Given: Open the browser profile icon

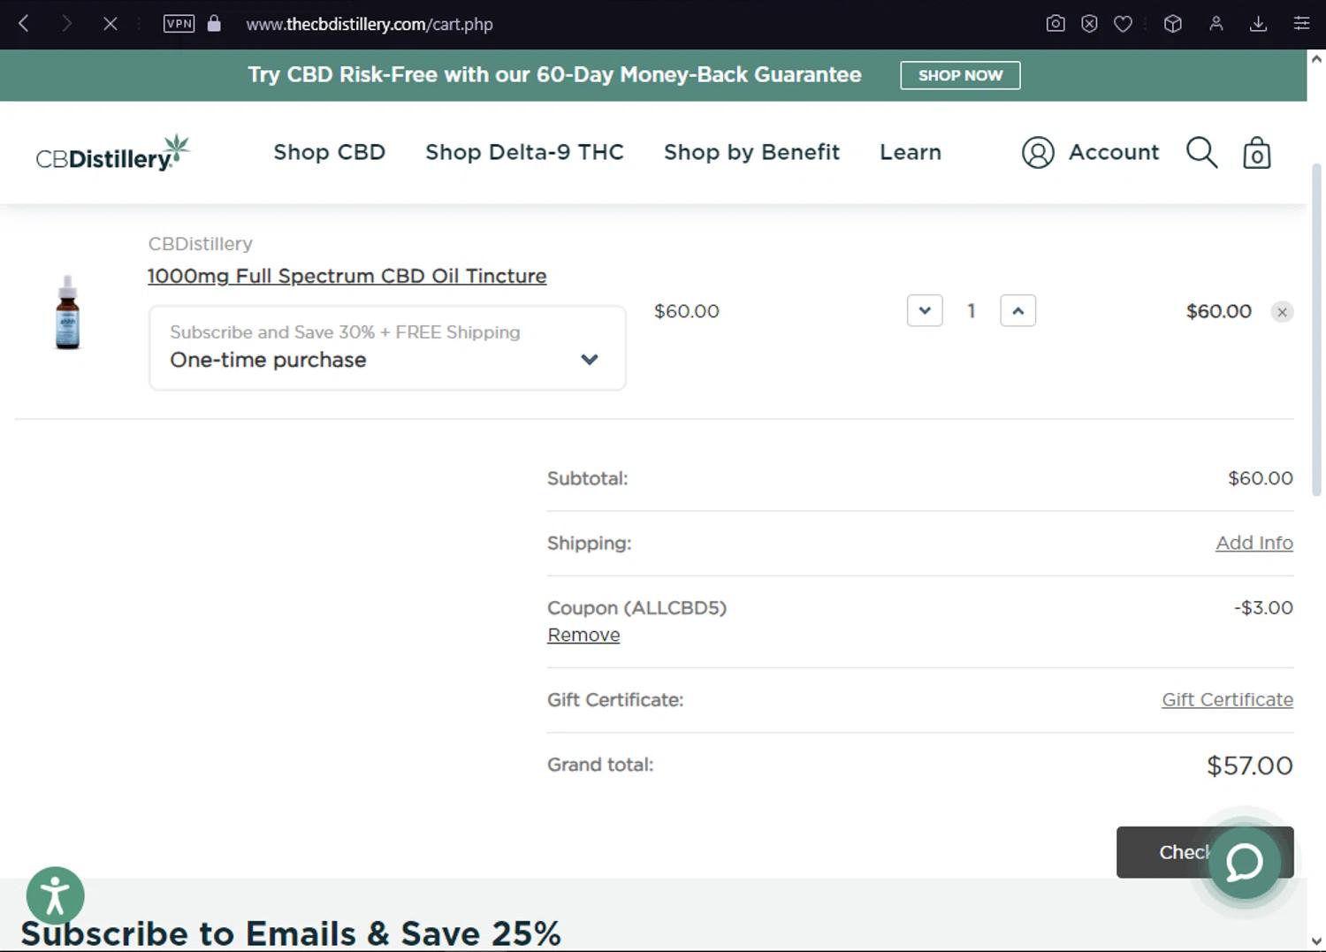Looking at the screenshot, I should [x=1216, y=24].
